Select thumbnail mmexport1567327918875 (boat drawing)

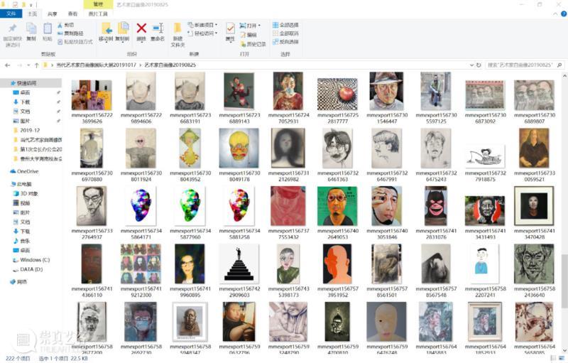pyautogui.click(x=485, y=156)
